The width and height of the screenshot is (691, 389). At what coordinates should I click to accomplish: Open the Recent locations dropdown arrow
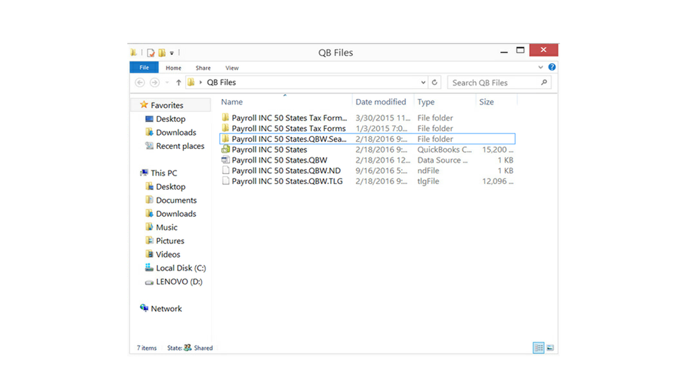point(167,82)
